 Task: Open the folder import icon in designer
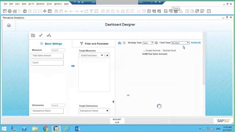[33, 35]
